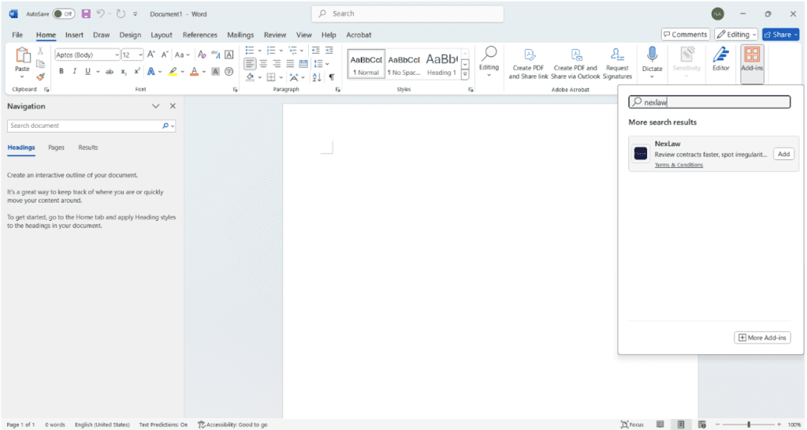807x430 pixels.
Task: Open the font name dropdown
Action: point(117,54)
